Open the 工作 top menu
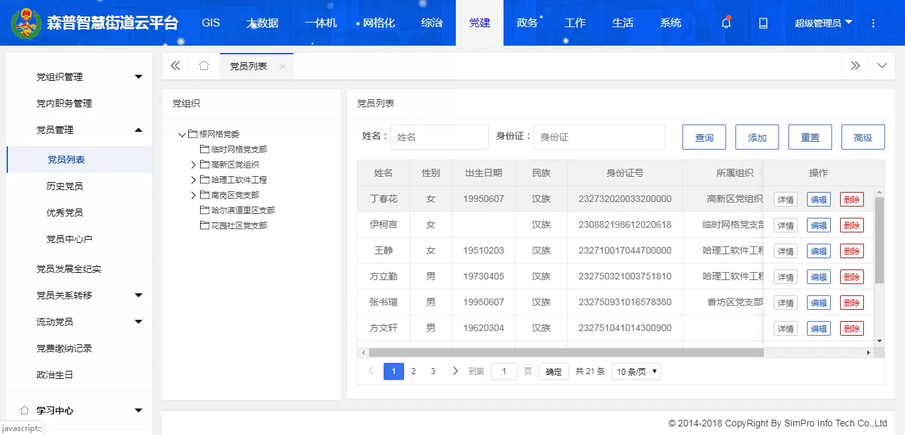 [x=575, y=23]
